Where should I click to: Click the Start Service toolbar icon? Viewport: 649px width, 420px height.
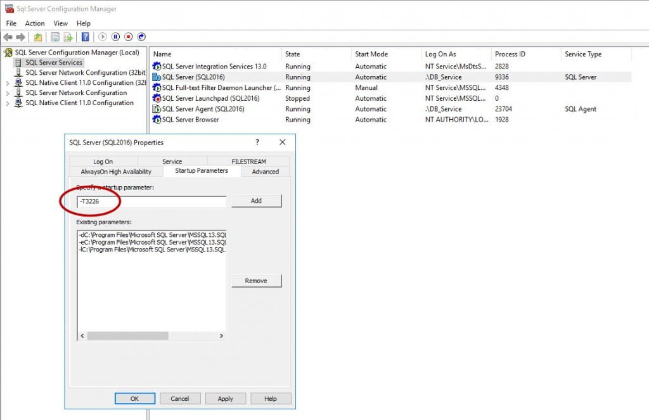[x=103, y=37]
